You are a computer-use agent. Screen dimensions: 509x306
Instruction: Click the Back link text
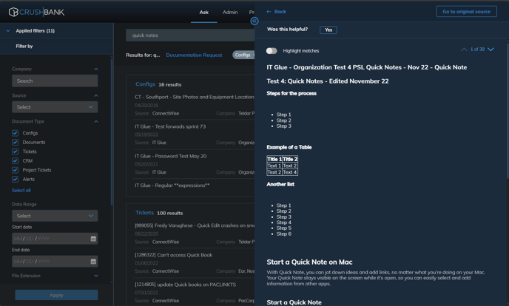[x=280, y=12]
